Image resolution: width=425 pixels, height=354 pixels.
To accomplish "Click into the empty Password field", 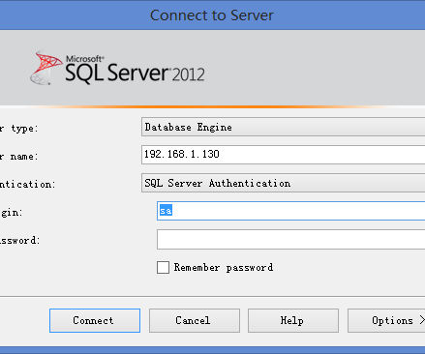I will pyautogui.click(x=290, y=239).
